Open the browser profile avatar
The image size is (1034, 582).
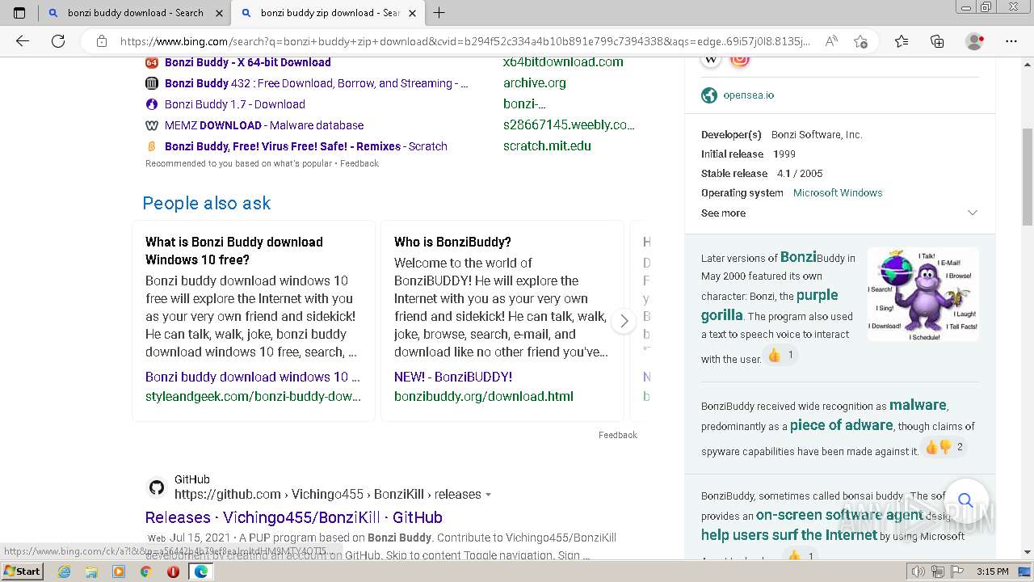click(974, 41)
